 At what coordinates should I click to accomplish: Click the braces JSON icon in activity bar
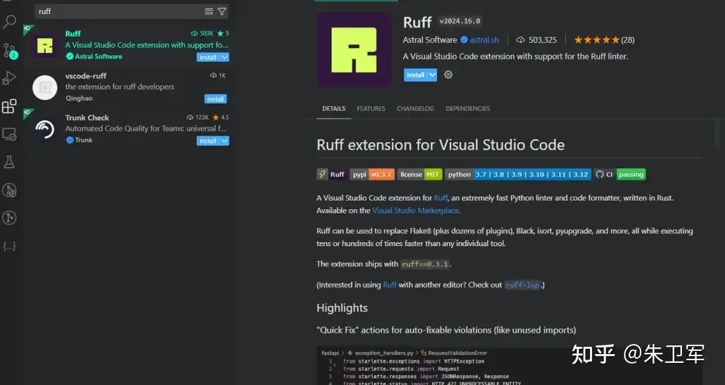click(9, 246)
